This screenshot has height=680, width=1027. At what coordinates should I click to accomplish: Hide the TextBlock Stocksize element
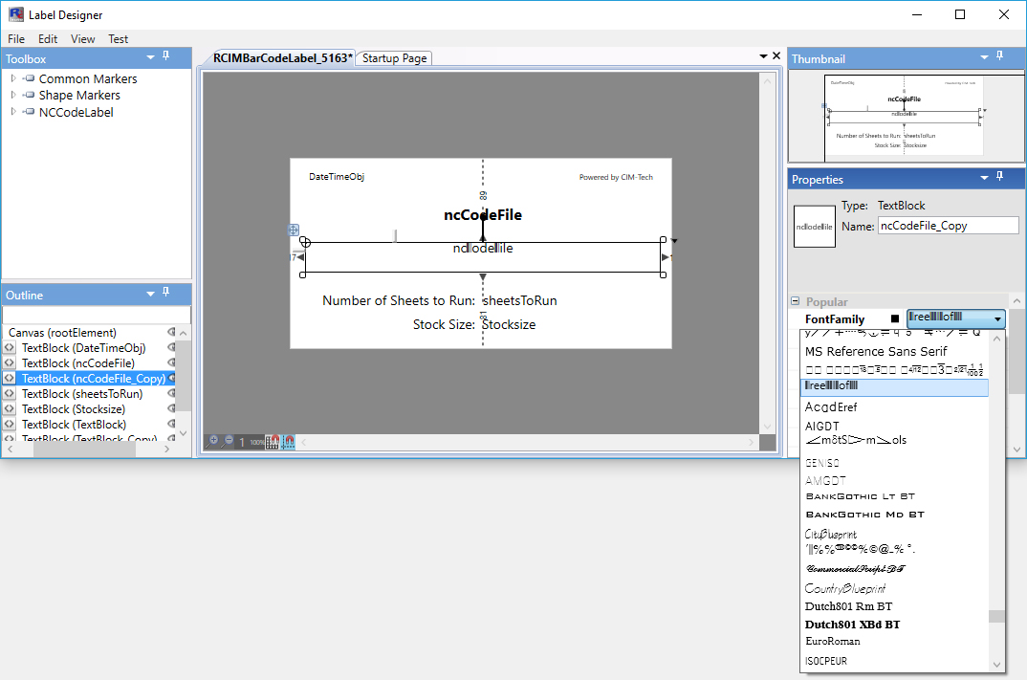tap(171, 408)
